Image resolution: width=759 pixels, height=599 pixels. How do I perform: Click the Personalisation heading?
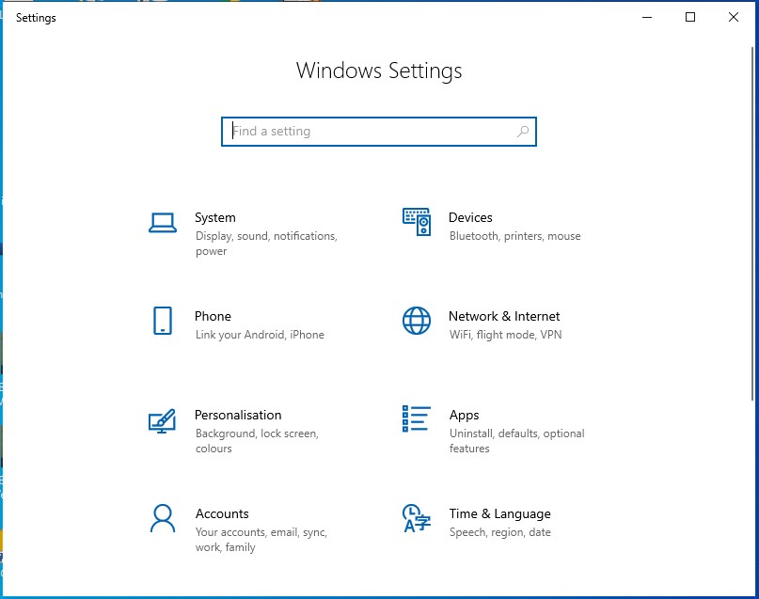click(x=238, y=415)
